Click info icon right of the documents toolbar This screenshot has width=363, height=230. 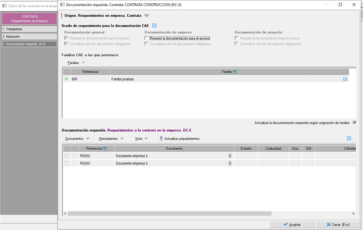pos(349,138)
